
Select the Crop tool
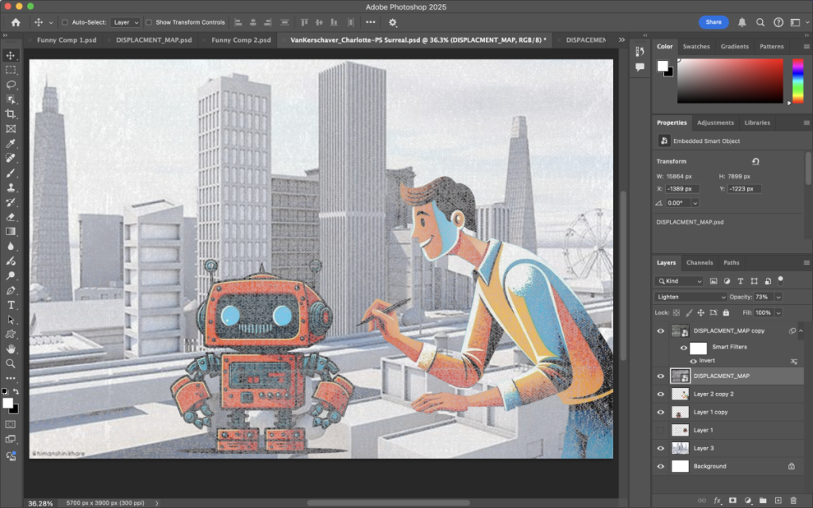tap(11, 114)
